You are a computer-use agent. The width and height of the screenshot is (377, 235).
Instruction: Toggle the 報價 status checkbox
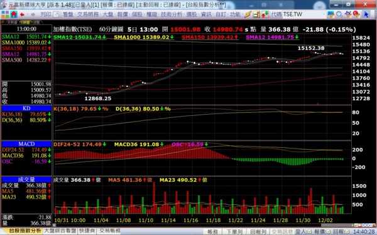coord(329,232)
